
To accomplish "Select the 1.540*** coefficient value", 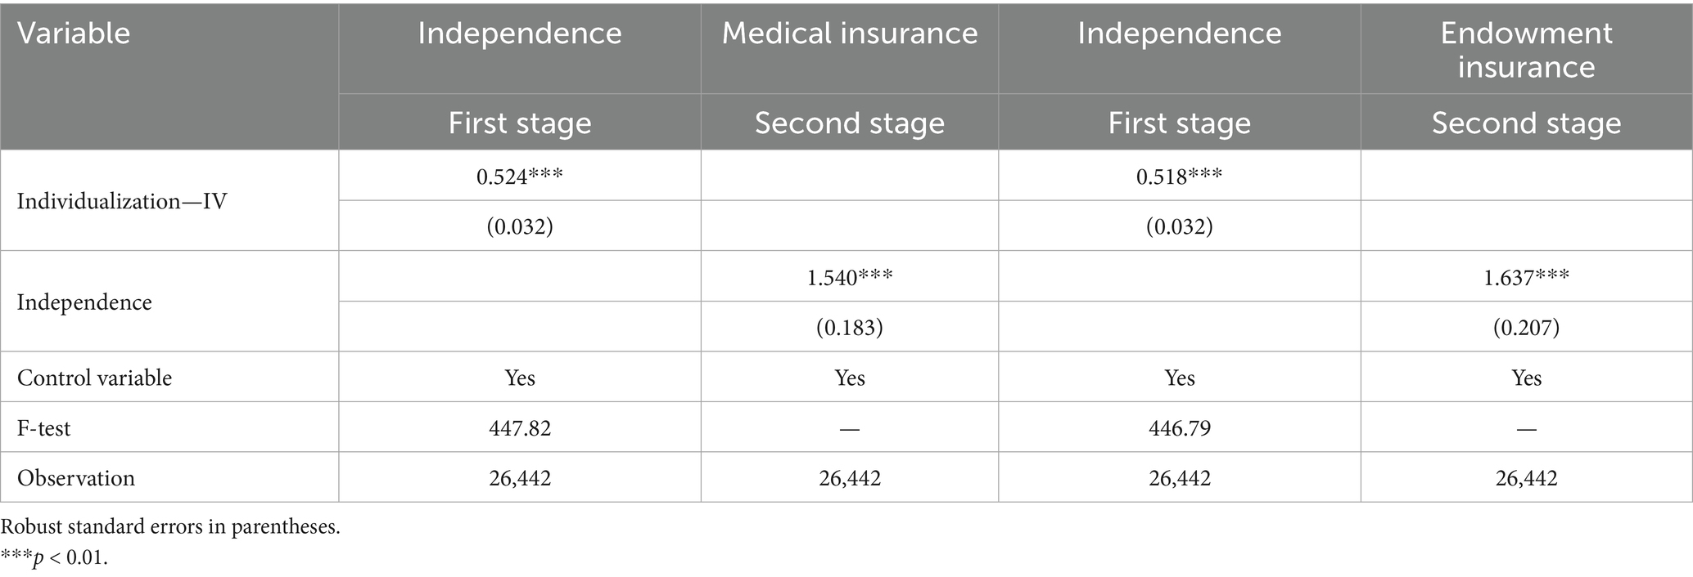I will click(x=850, y=278).
